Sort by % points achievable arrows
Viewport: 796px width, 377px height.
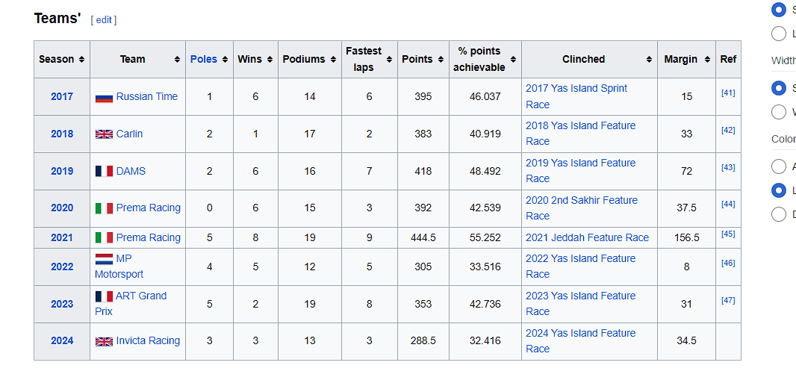513,60
